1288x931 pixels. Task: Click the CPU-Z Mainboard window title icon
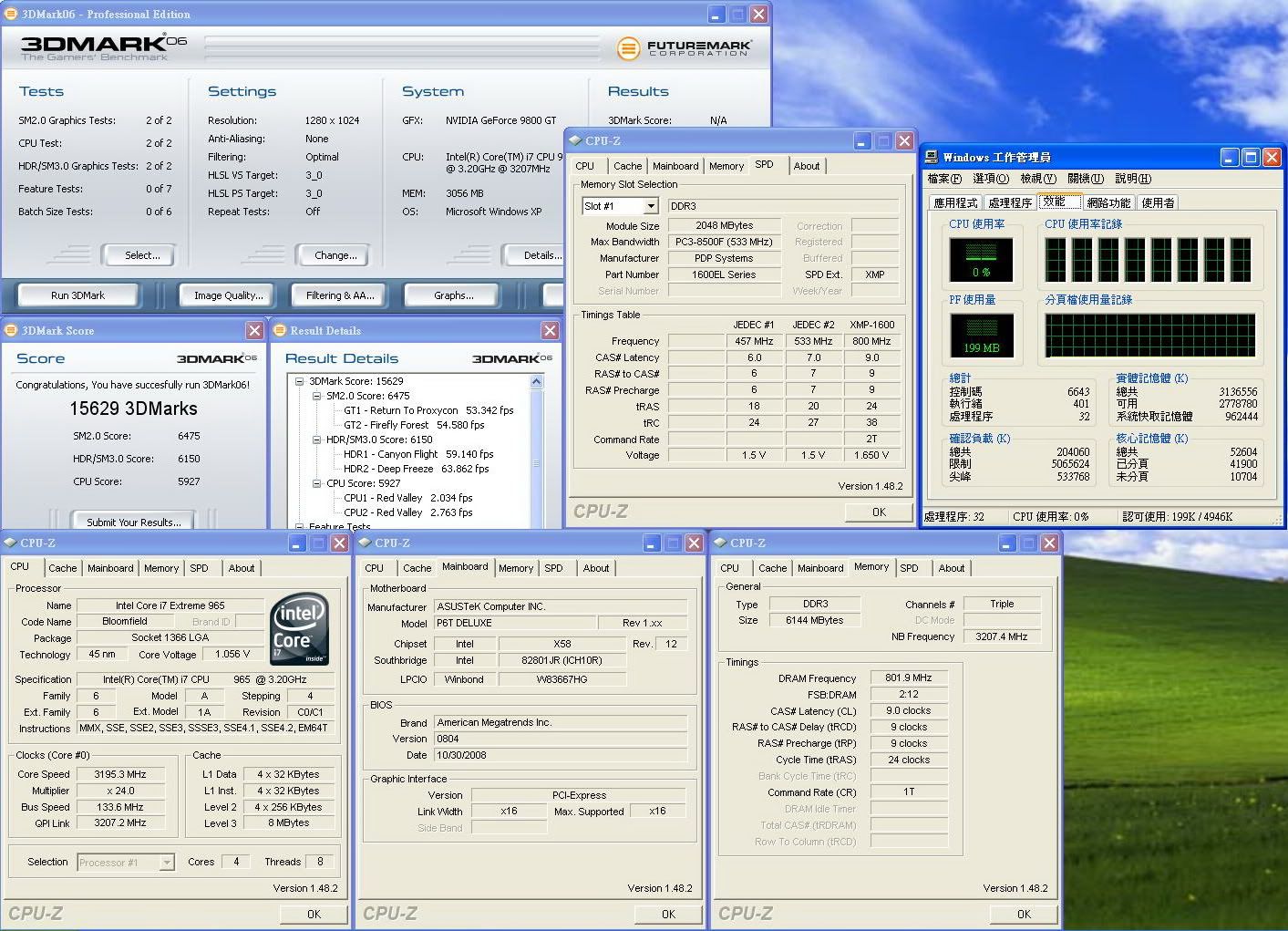(365, 543)
